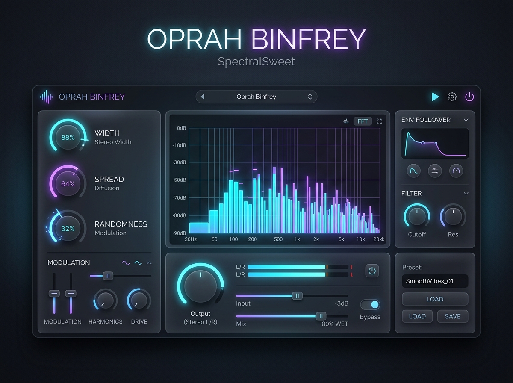Click the envelope curve display
The image size is (513, 383).
click(x=435, y=144)
